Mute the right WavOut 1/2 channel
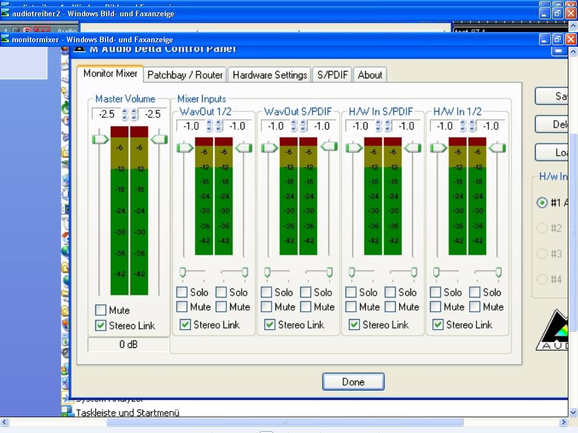Screen dimensions: 578x433 point(221,307)
